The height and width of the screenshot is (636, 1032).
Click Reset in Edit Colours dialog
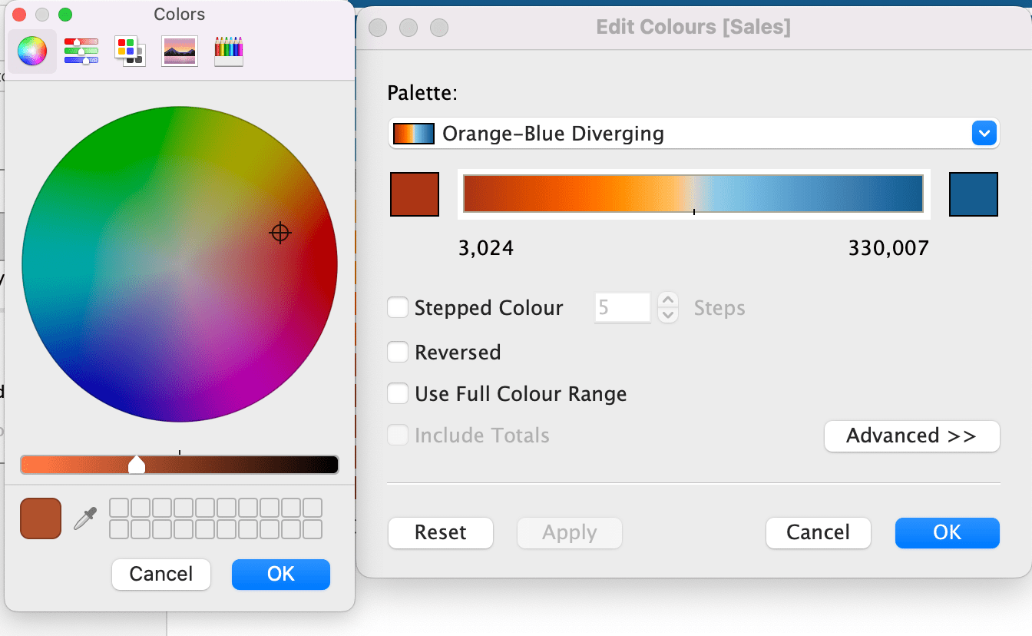441,533
